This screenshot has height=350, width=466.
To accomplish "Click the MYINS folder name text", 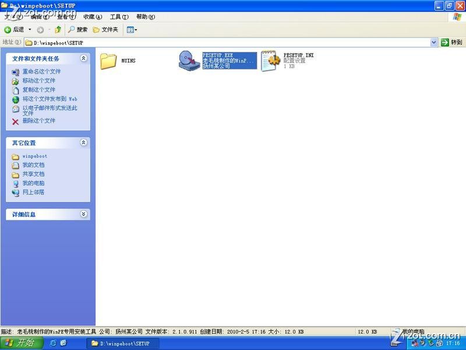I will [128, 61].
